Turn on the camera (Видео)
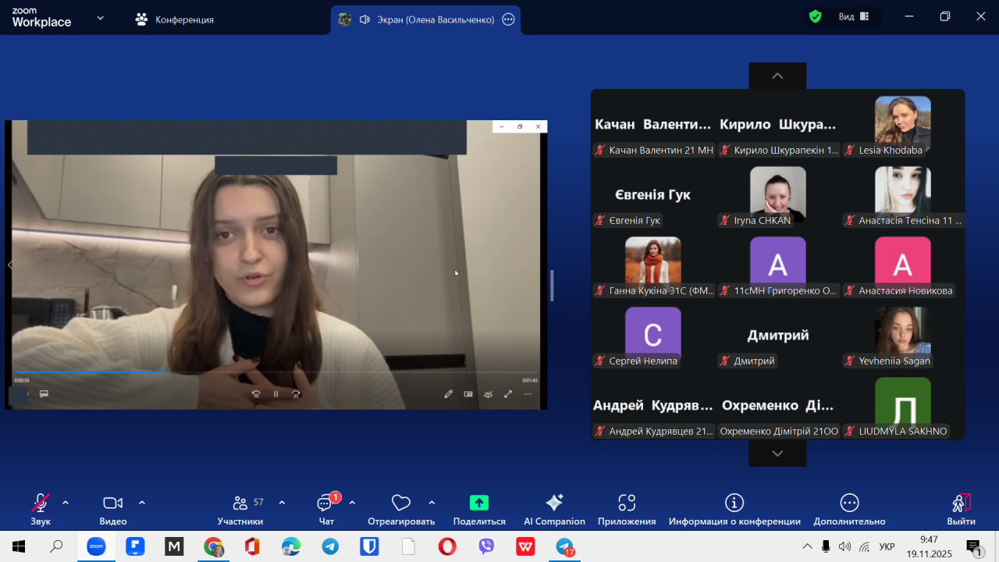 [113, 503]
